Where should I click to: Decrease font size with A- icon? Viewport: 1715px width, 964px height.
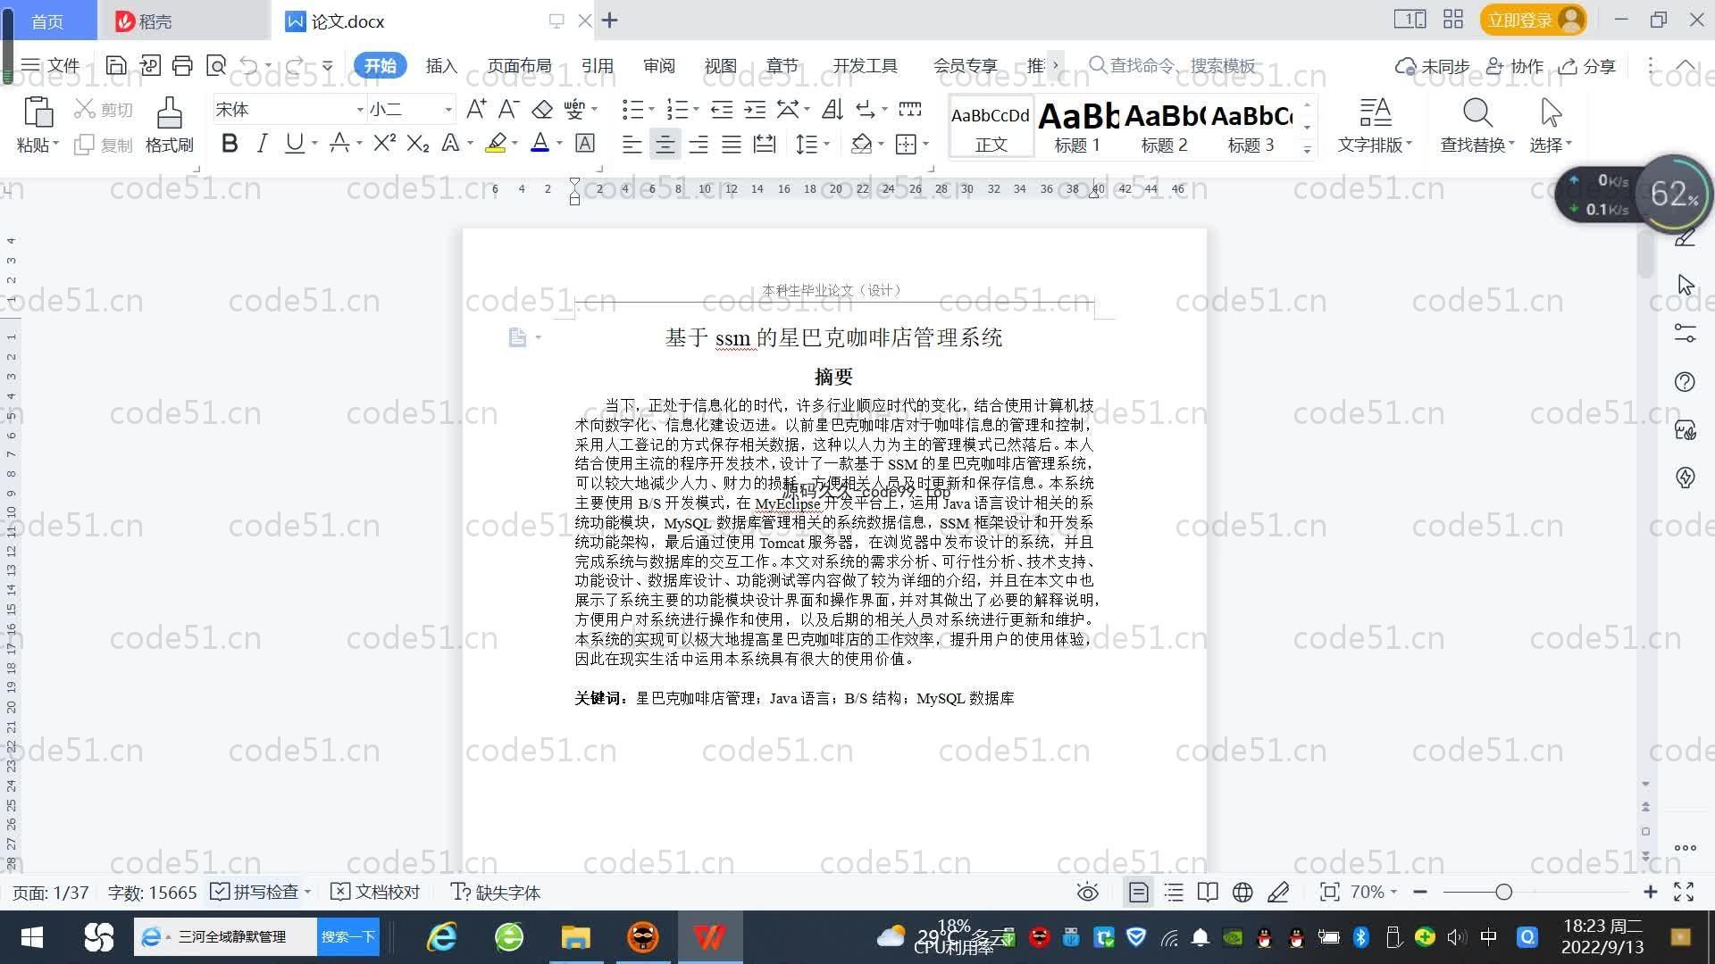click(508, 109)
